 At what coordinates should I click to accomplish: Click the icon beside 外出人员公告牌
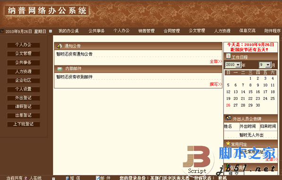click(x=229, y=118)
